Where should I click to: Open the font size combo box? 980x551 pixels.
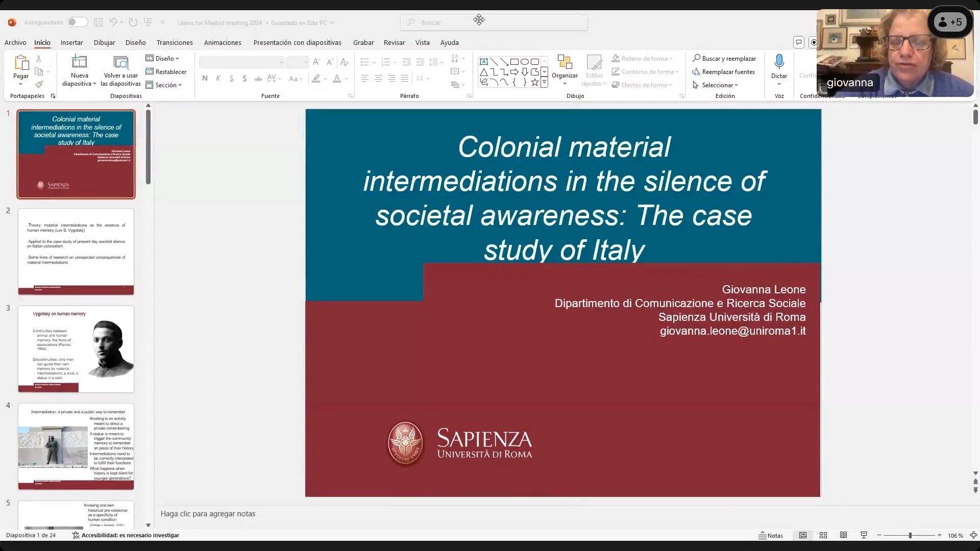click(x=298, y=62)
